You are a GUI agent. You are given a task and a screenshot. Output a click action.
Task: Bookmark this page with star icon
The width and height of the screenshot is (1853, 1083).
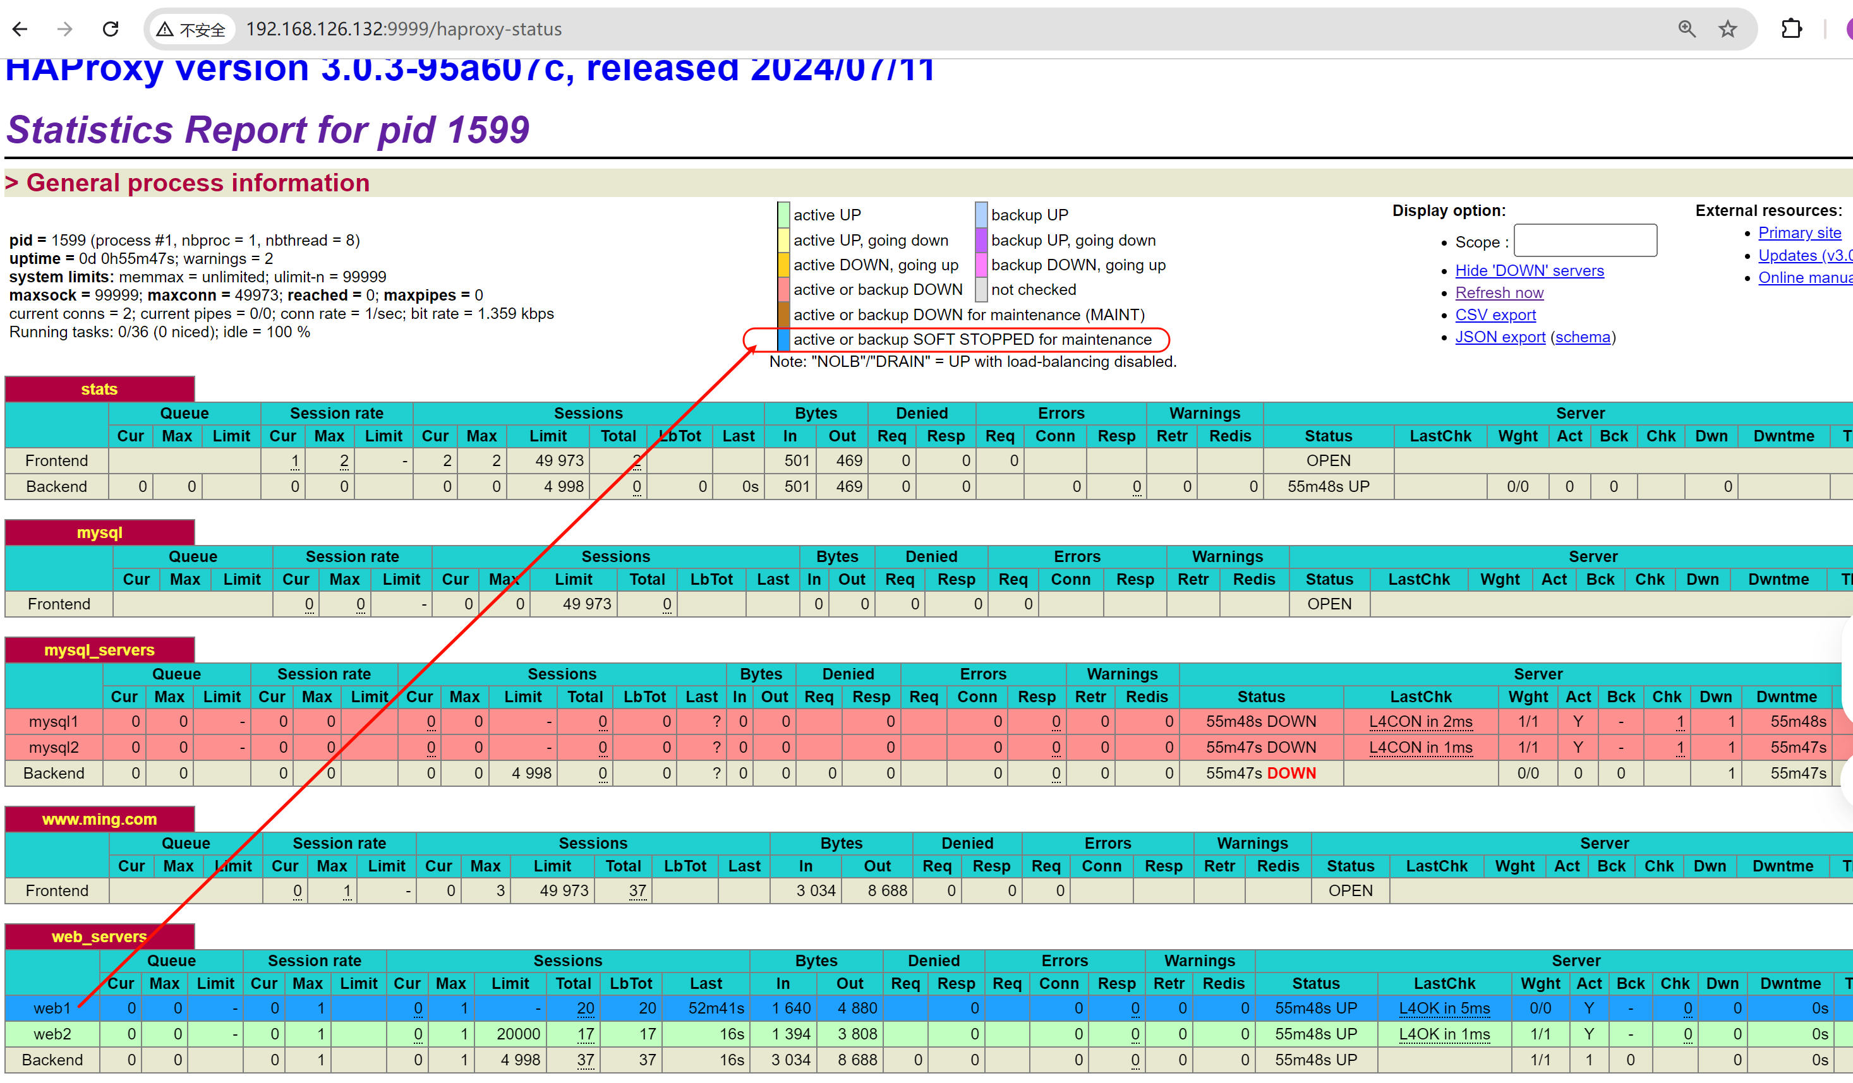[1727, 28]
